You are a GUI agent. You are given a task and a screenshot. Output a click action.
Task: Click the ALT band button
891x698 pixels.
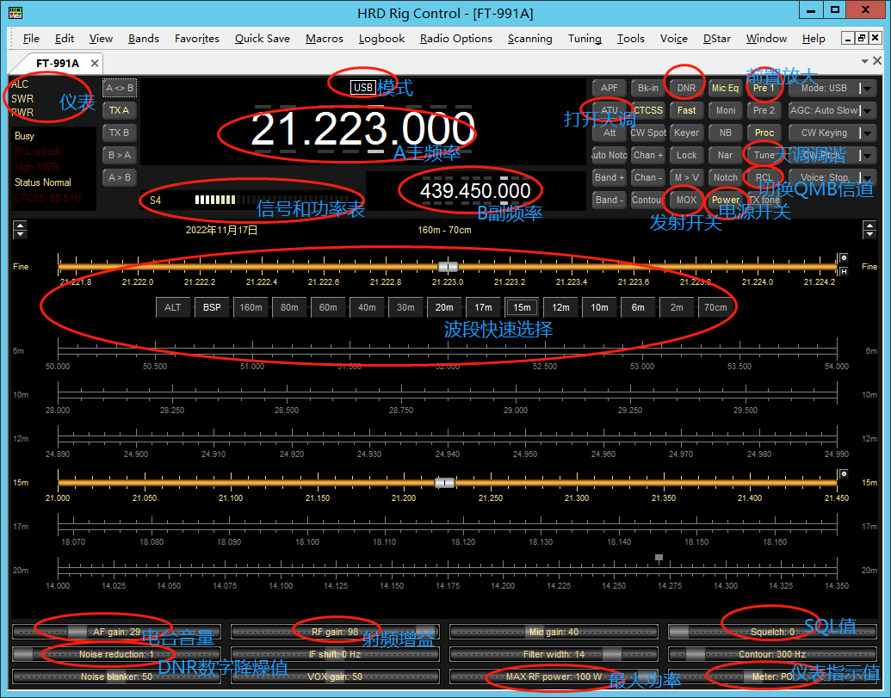click(x=173, y=307)
